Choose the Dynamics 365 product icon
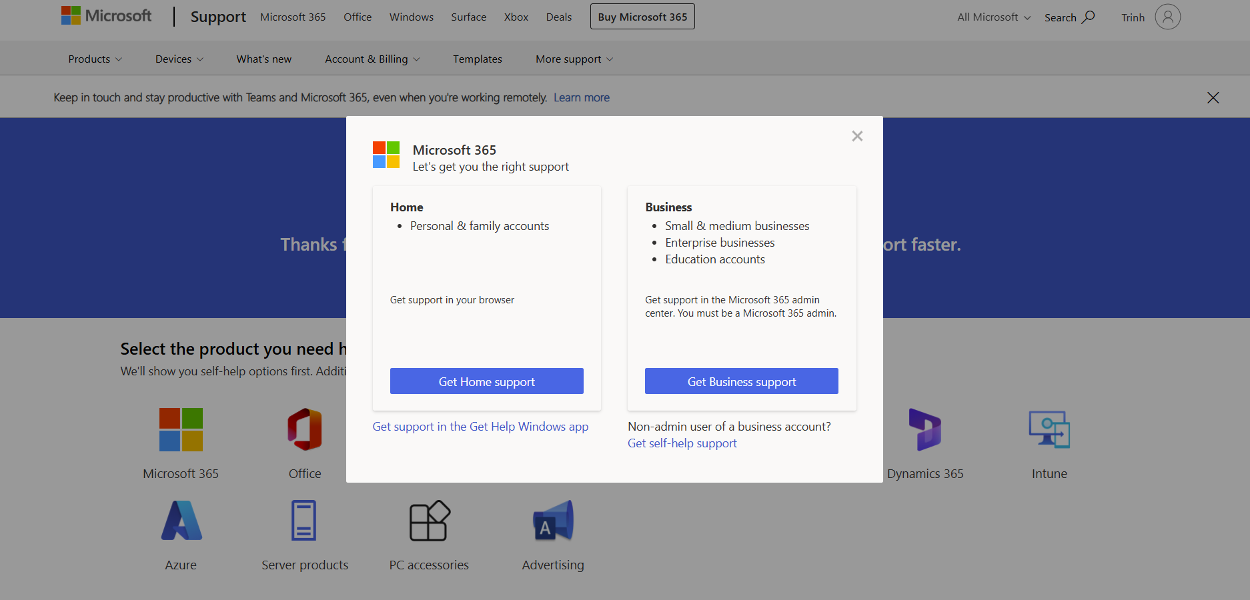1250x600 pixels. pyautogui.click(x=925, y=430)
